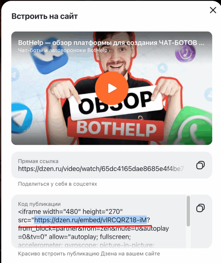This screenshot has height=263, width=221.
Task: Click the iframe width="480" code line
Action: [x=70, y=212]
